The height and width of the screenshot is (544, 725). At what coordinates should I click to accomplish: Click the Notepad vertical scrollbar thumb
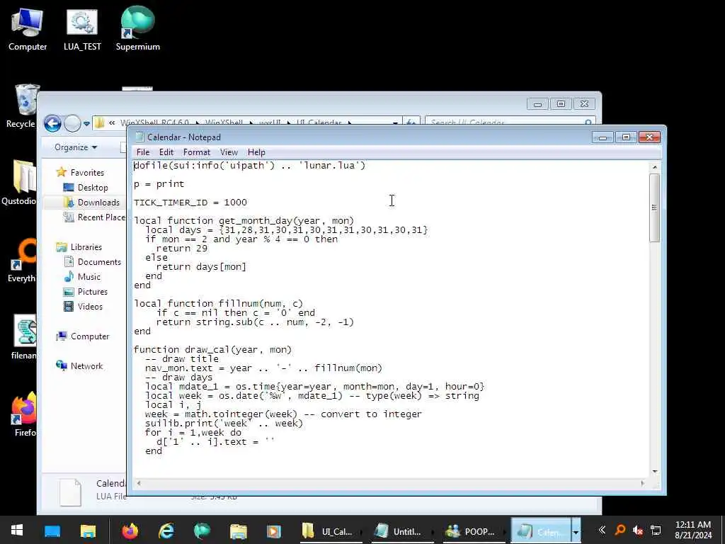pyautogui.click(x=655, y=208)
